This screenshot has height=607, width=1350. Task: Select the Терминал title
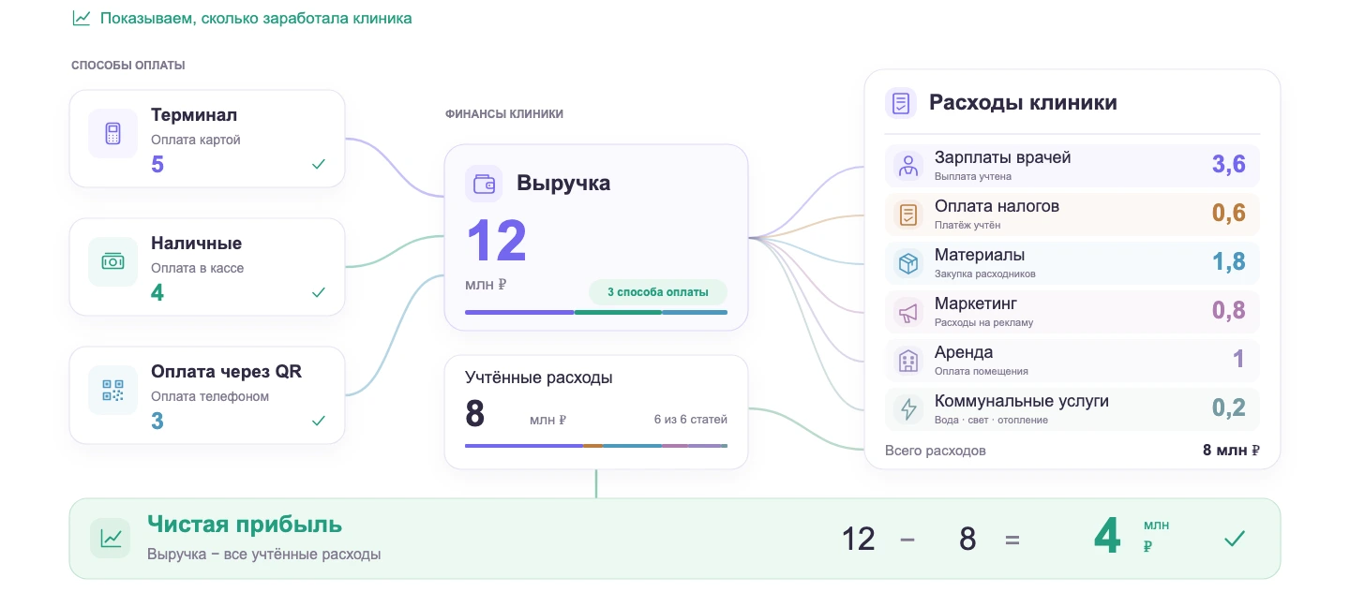click(x=194, y=115)
